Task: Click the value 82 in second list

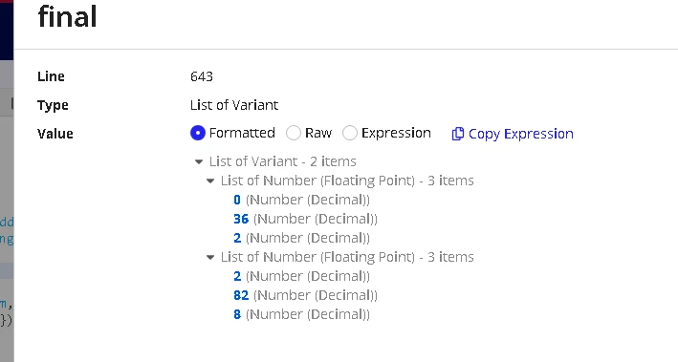Action: tap(241, 295)
